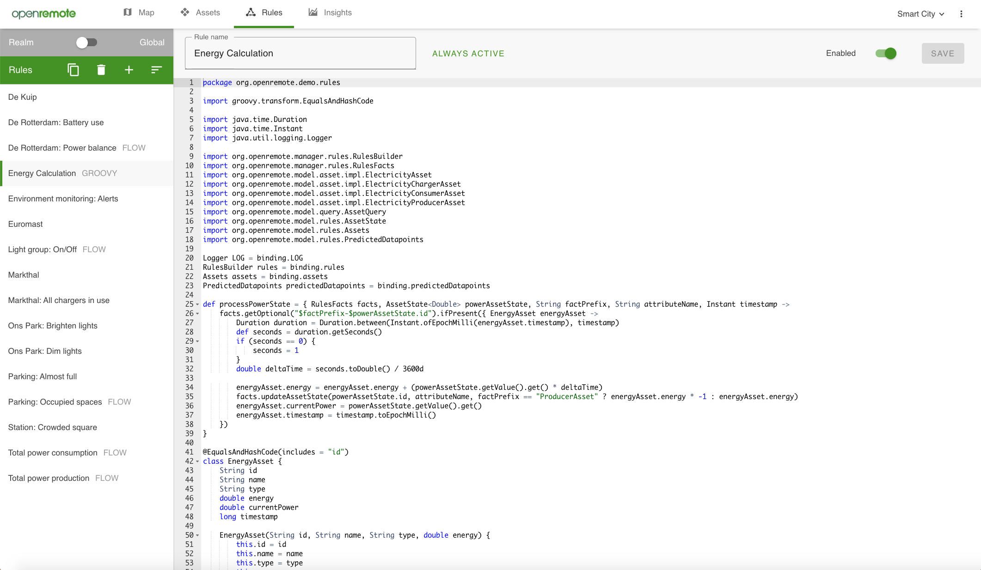Collapse the if block fold at line 29
The width and height of the screenshot is (981, 570).
point(197,341)
